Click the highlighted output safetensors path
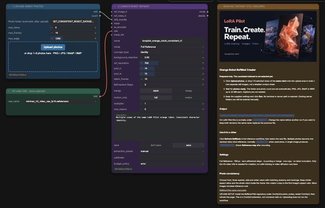325x208 pixels. (x=257, y=115)
